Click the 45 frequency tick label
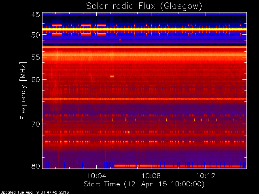 pyautogui.click(x=36, y=15)
